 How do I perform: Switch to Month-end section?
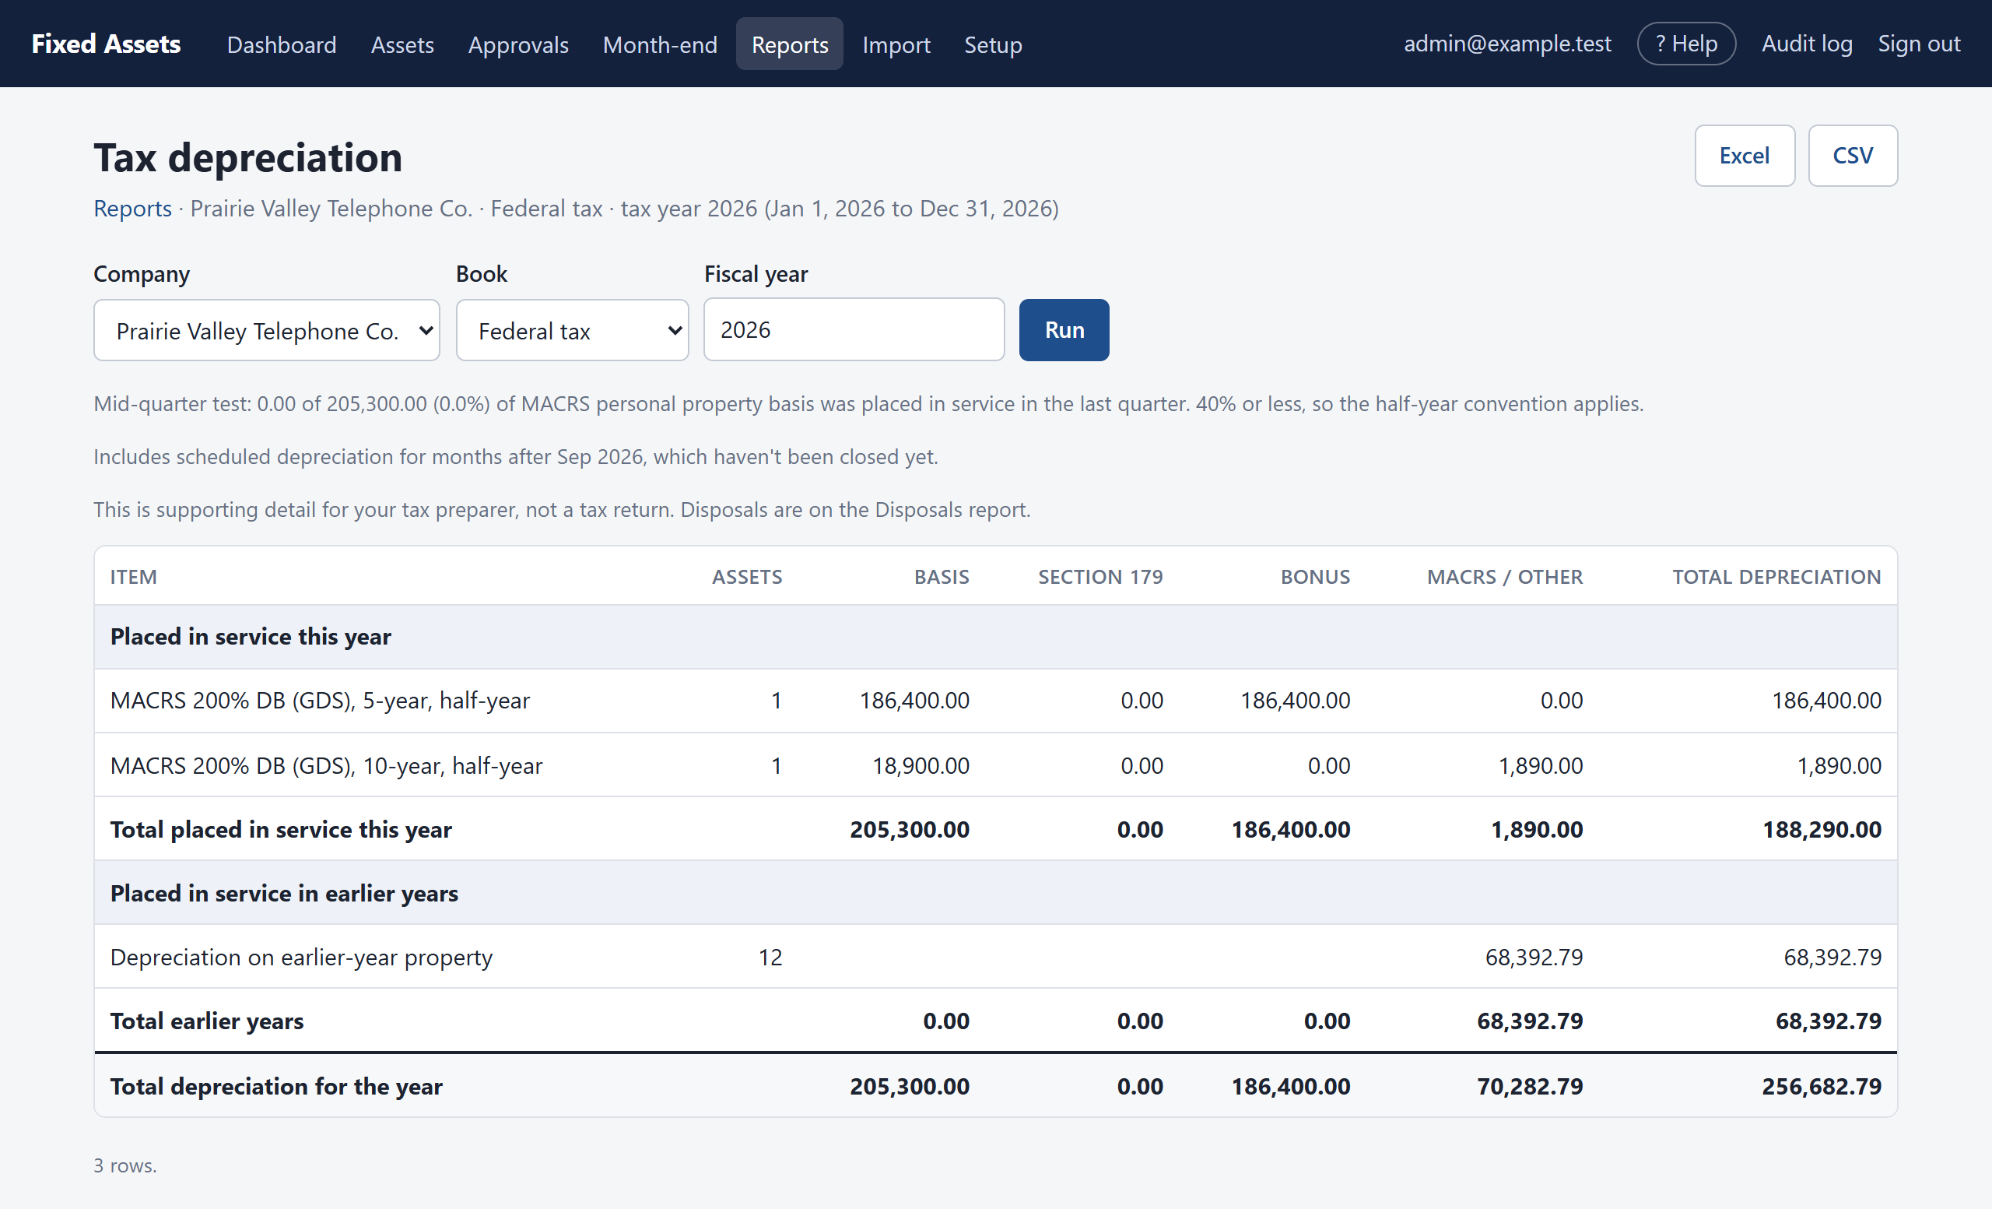click(660, 44)
